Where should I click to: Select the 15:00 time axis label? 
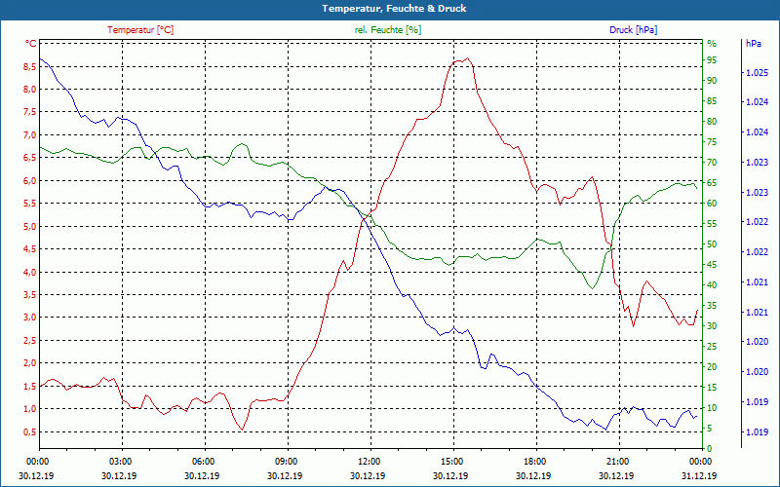point(452,461)
